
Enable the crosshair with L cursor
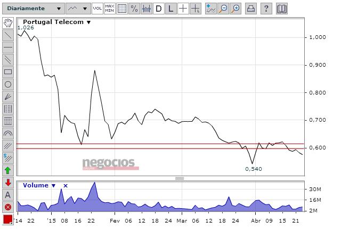click(196, 9)
